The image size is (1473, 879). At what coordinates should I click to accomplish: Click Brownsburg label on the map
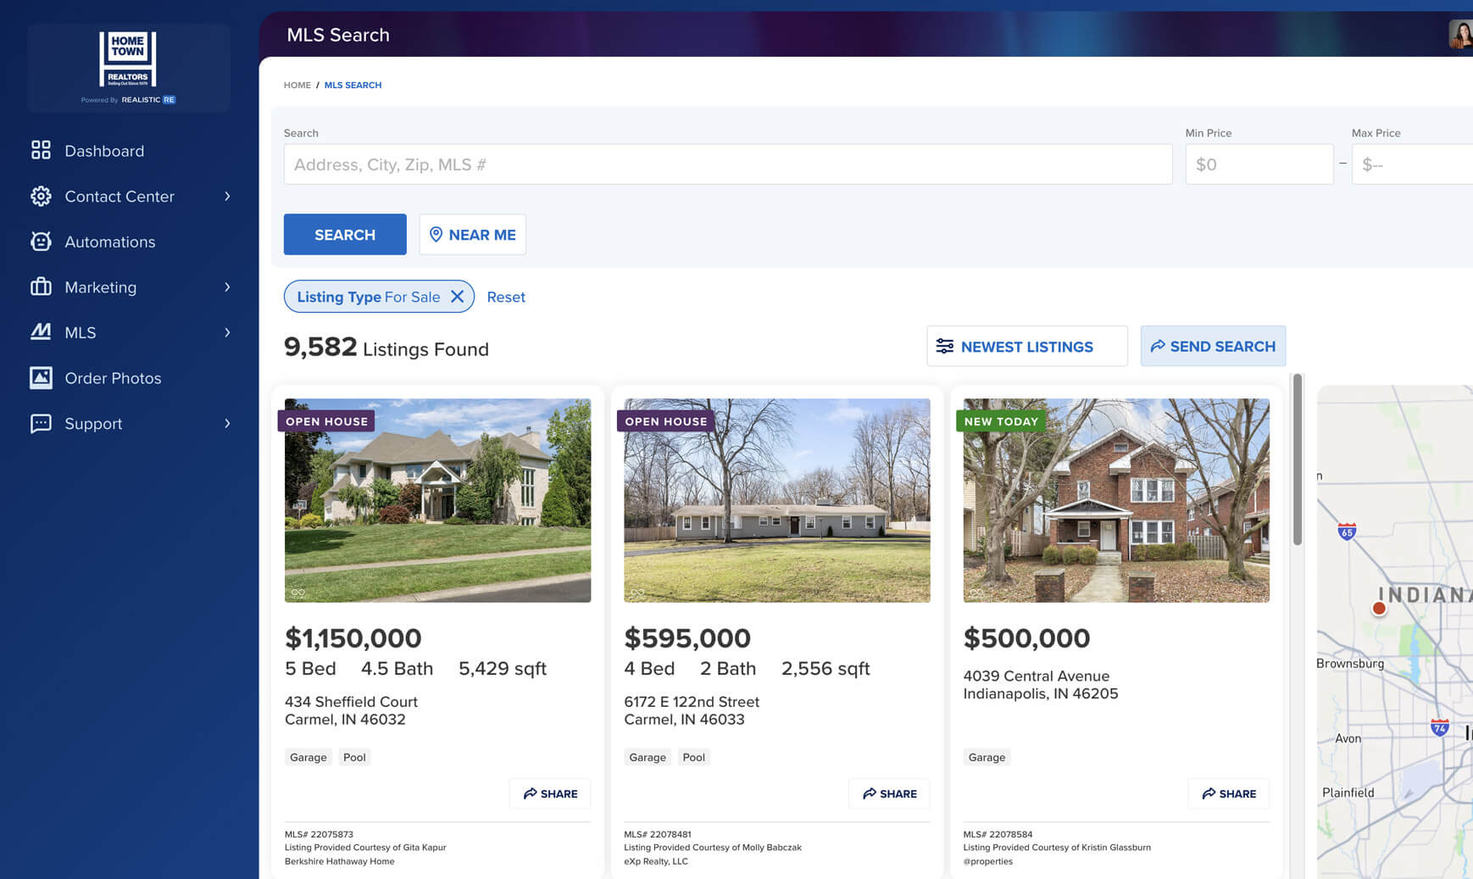tap(1350, 663)
